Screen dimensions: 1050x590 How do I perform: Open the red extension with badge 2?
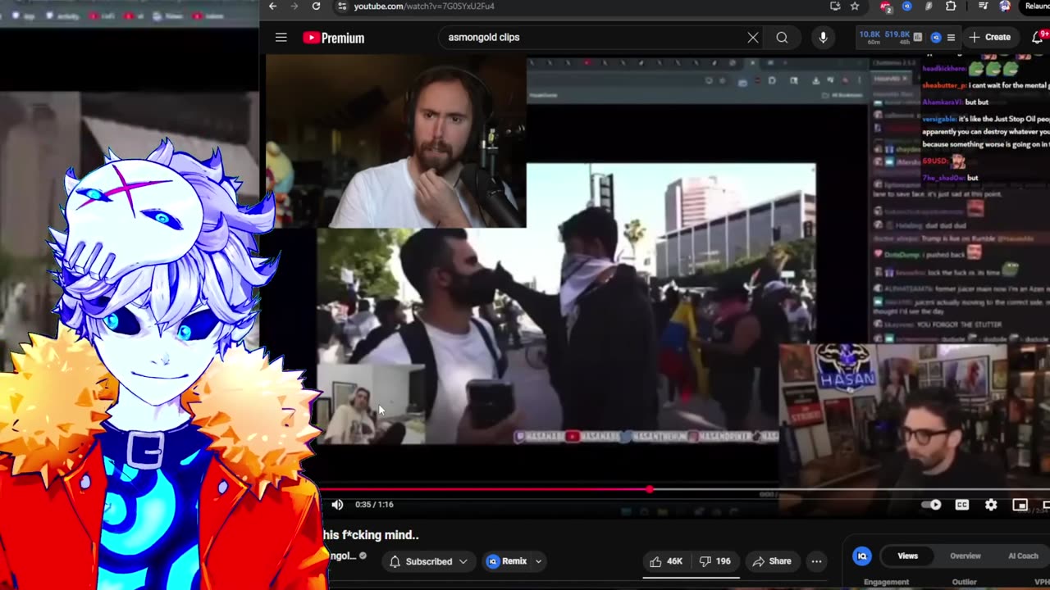(886, 7)
